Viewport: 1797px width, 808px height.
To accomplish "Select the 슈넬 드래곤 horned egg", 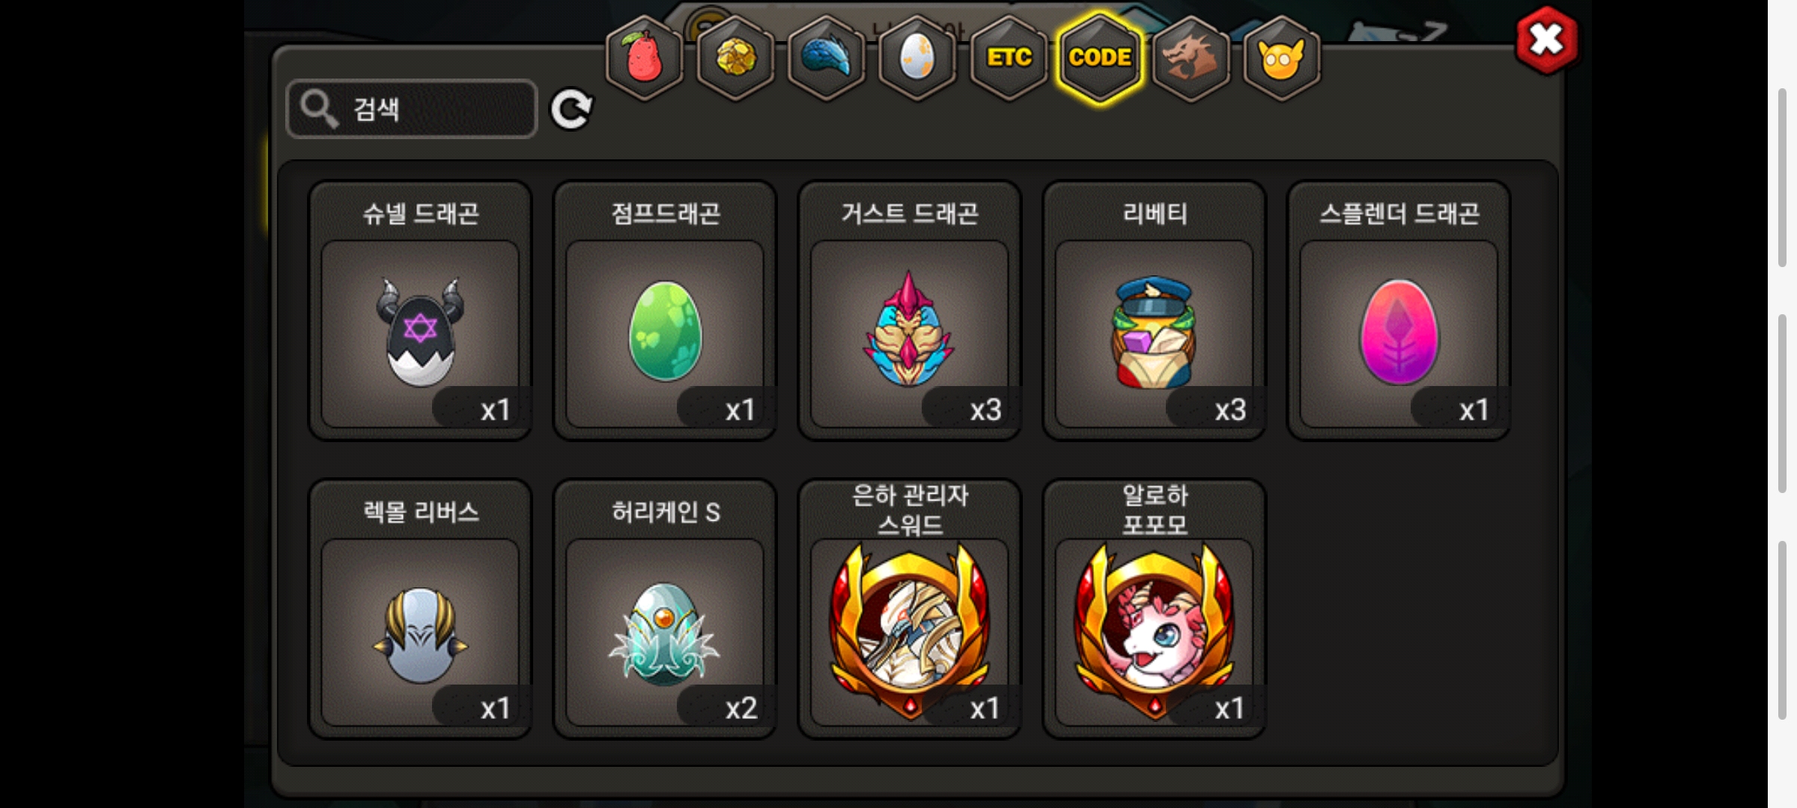I will [421, 310].
